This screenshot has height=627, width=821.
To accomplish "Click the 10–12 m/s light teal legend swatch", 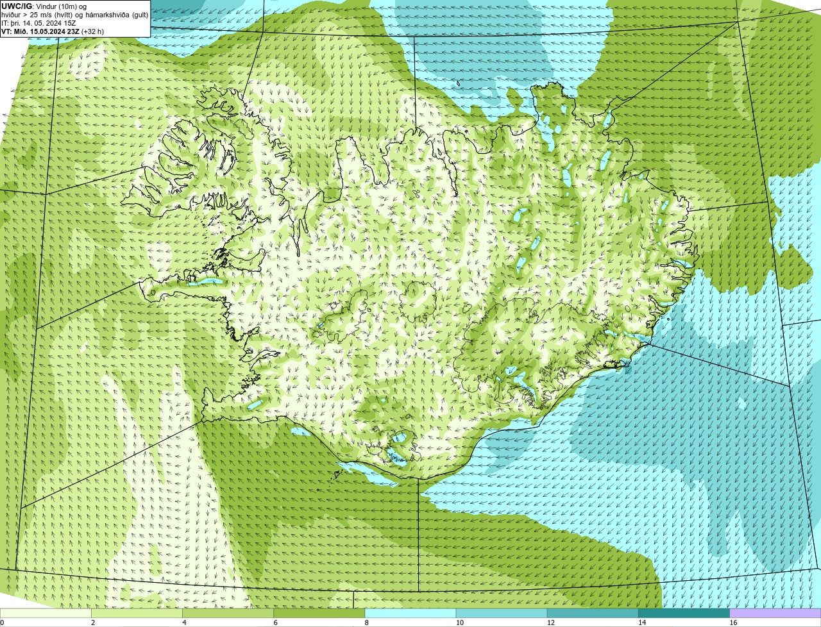I will (x=502, y=613).
